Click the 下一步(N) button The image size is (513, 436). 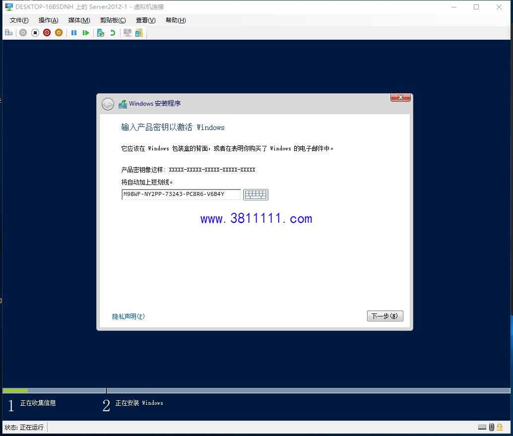pyautogui.click(x=385, y=316)
